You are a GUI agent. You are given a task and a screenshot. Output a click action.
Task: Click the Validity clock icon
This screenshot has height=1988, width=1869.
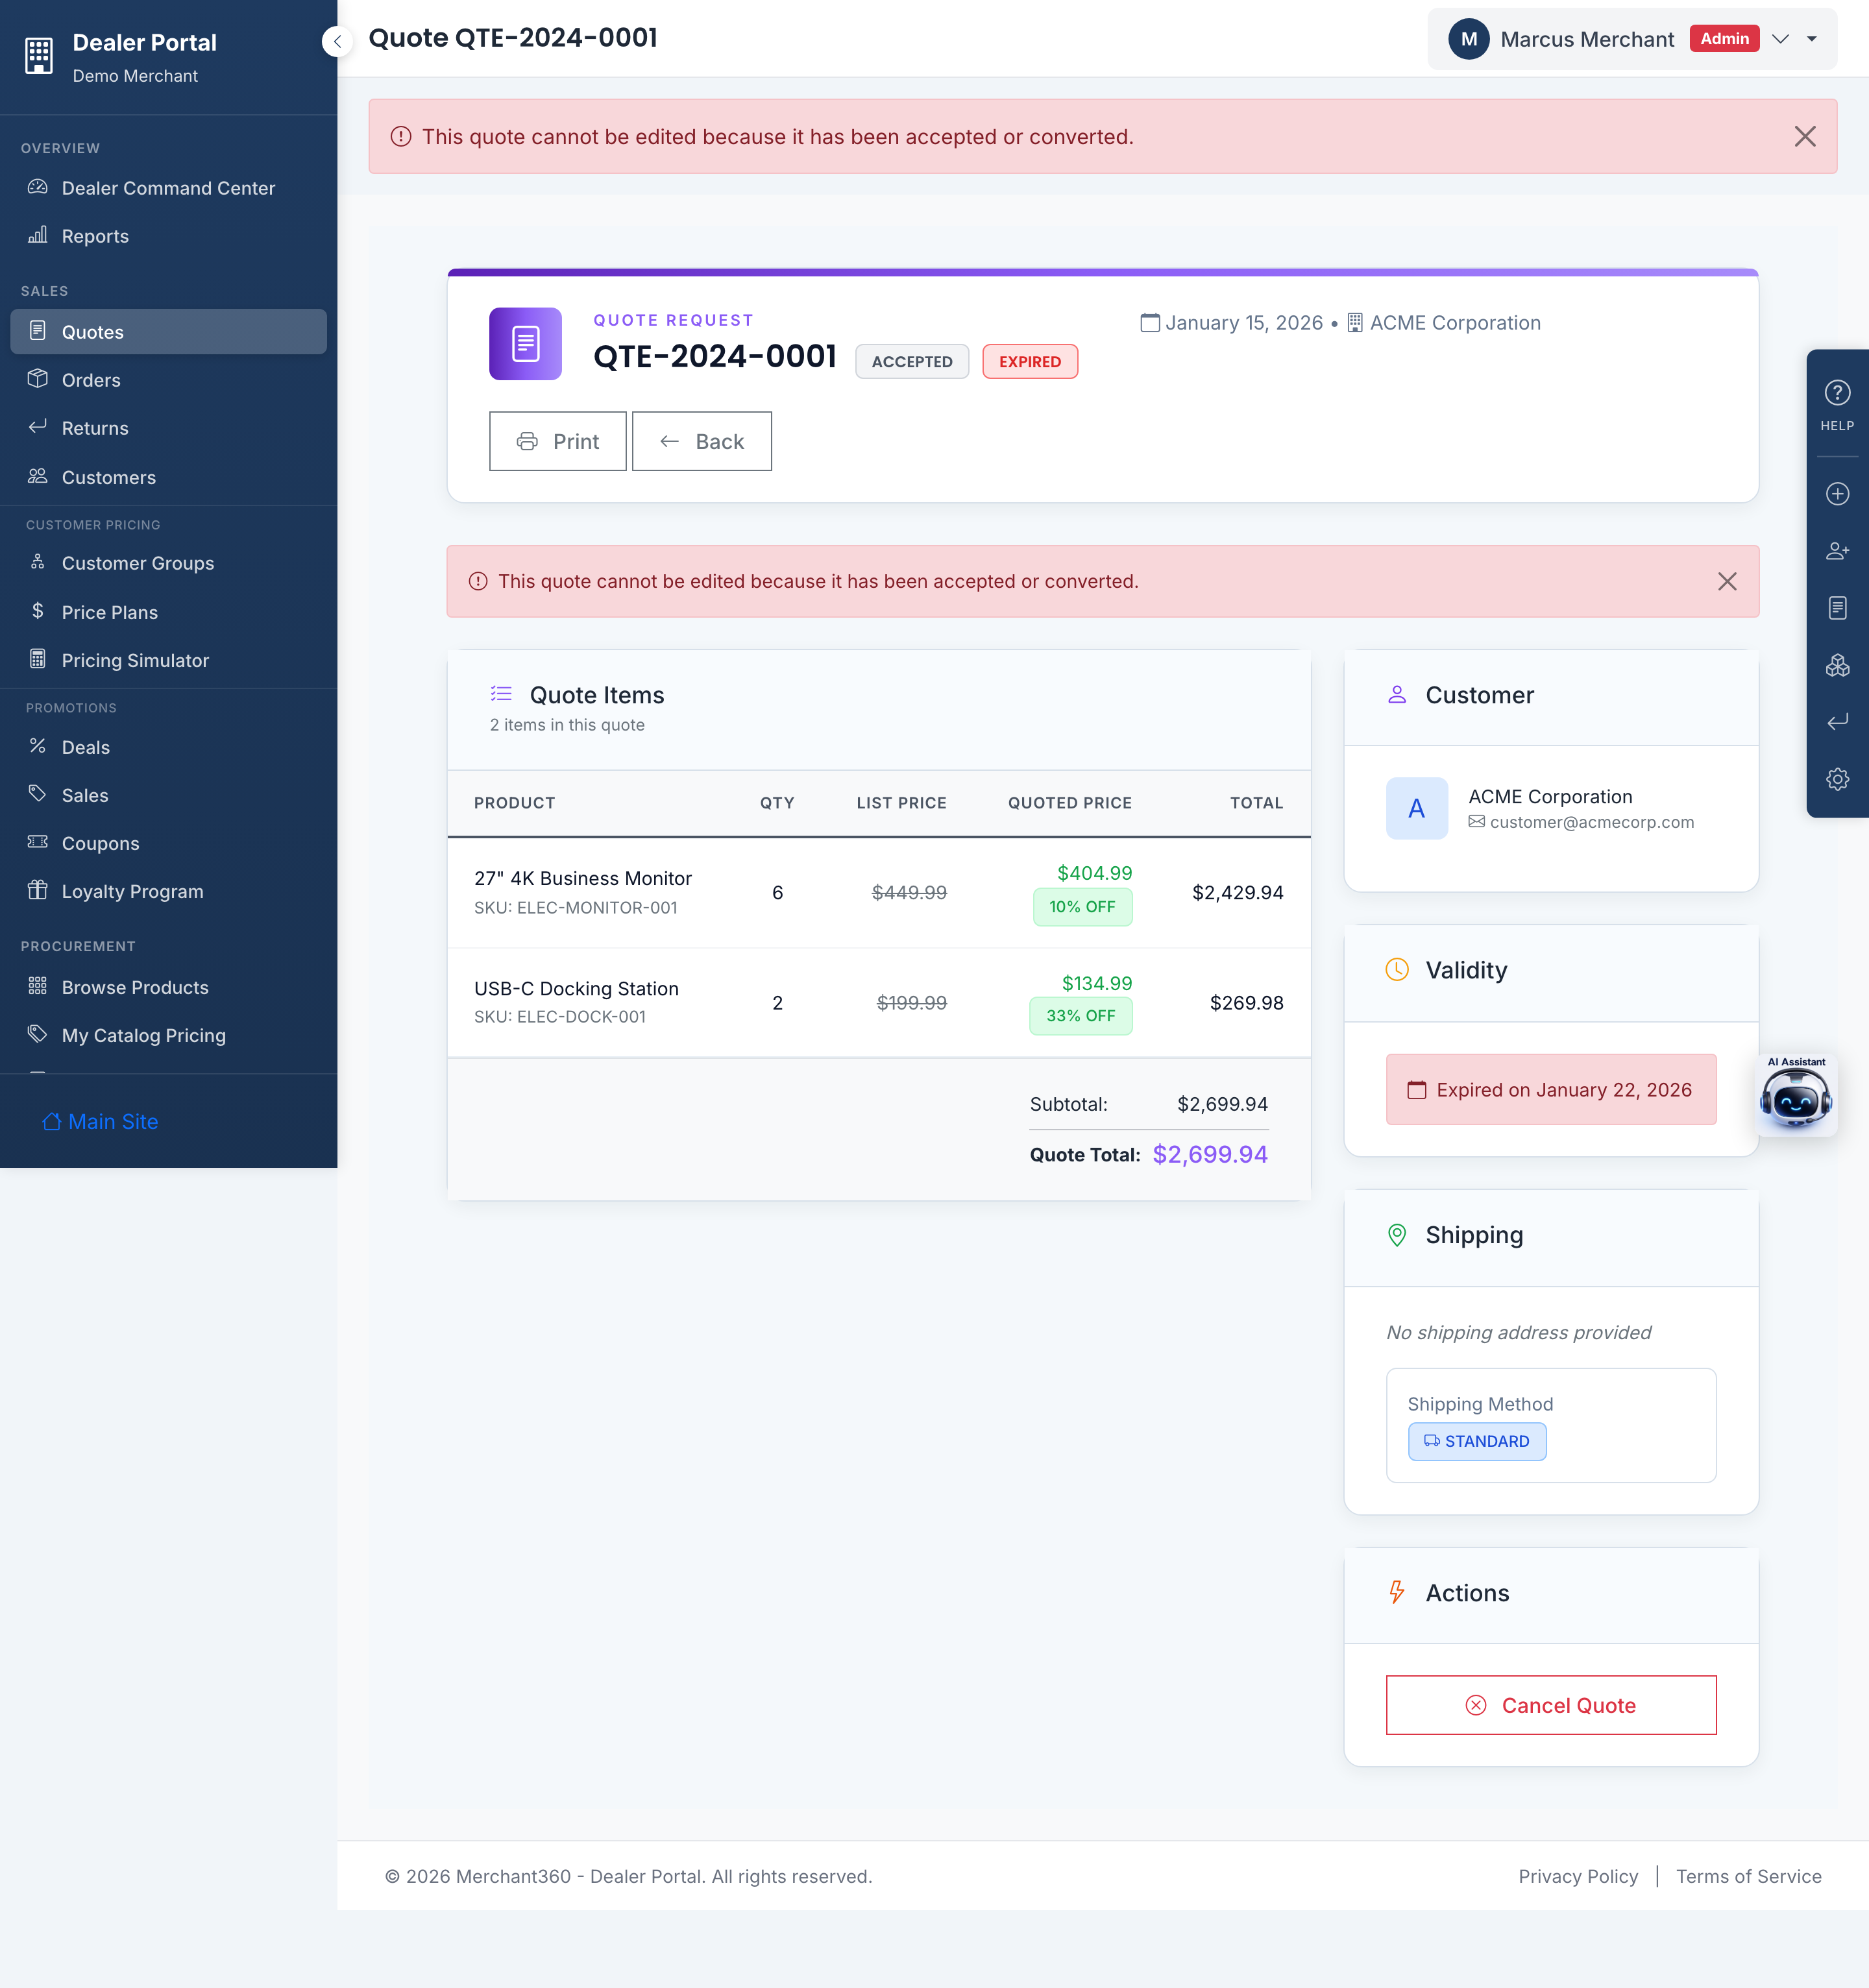pos(1397,970)
